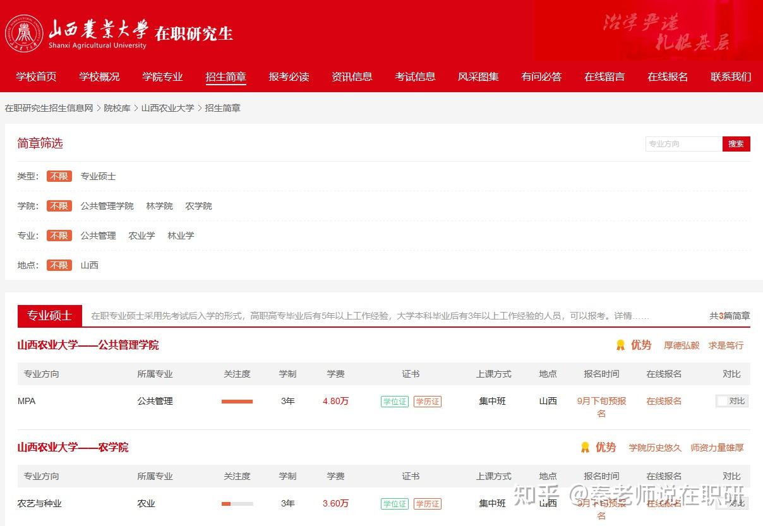The width and height of the screenshot is (763, 526).
Task: Open 有问必答 nav item
Action: click(541, 76)
